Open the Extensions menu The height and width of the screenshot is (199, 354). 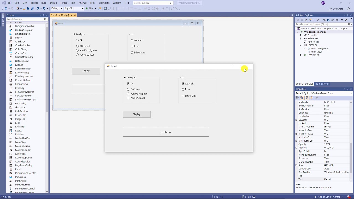click(x=104, y=3)
